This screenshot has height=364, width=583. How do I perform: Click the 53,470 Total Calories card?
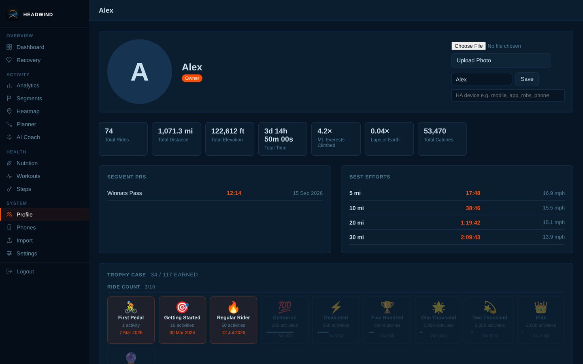click(x=442, y=139)
